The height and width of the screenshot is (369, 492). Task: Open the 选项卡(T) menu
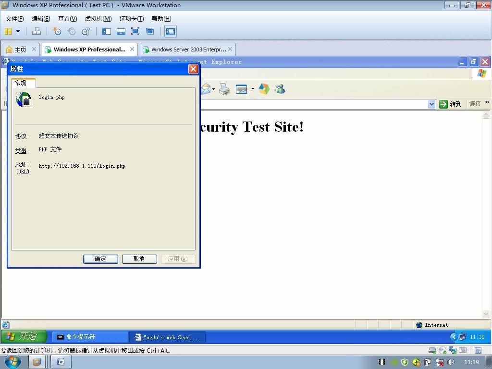132,19
